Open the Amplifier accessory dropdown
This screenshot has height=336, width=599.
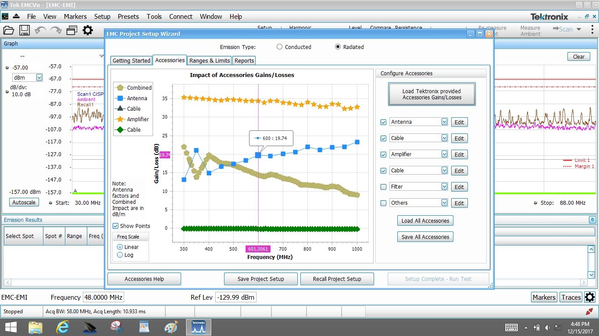[444, 154]
